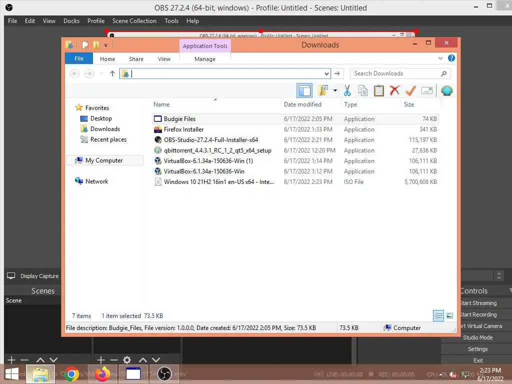This screenshot has width=512, height=384.
Task: Select My Computer in the navigation pane
Action: (x=104, y=160)
